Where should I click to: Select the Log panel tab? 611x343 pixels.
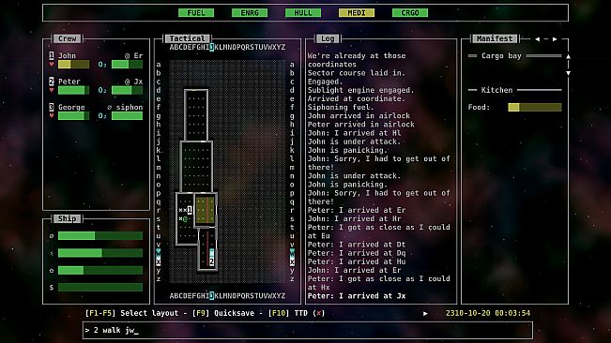(328, 38)
